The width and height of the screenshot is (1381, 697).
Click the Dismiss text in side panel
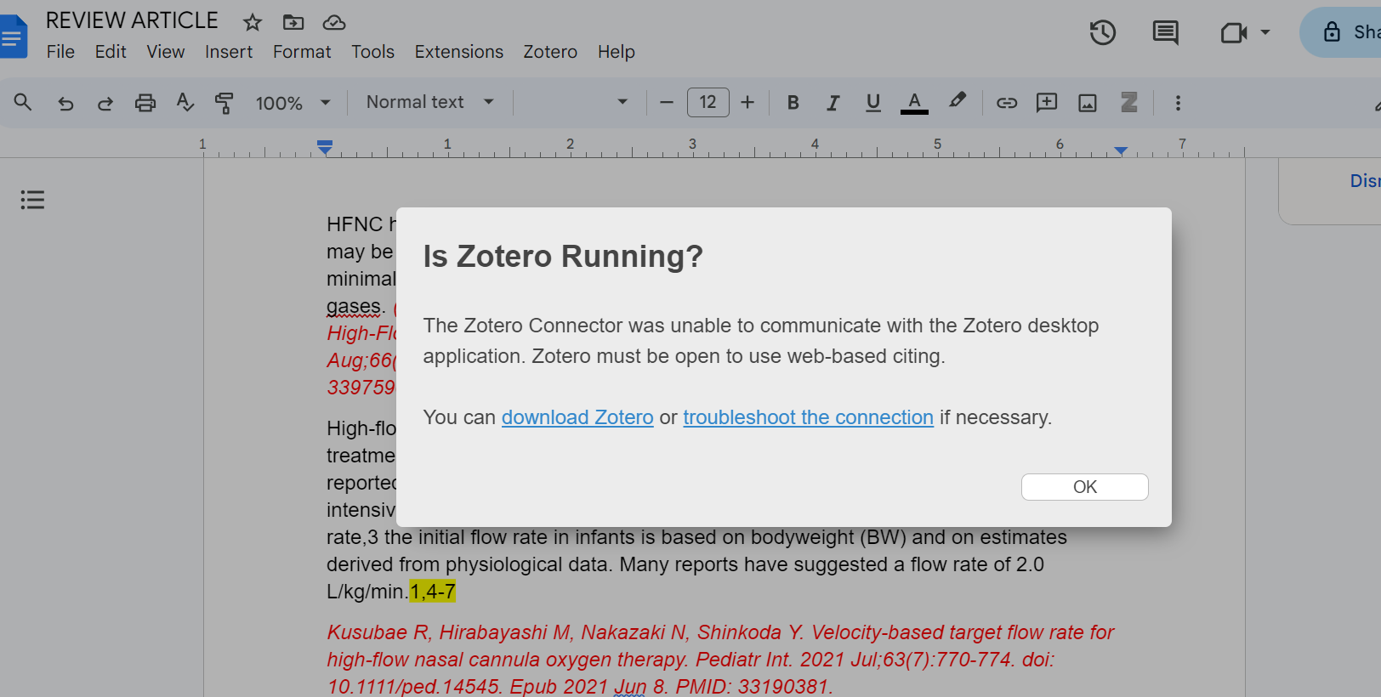(1366, 181)
